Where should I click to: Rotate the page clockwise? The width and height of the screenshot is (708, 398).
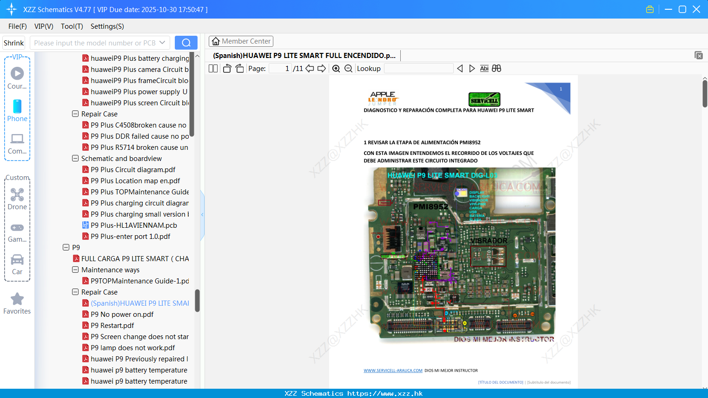point(239,68)
